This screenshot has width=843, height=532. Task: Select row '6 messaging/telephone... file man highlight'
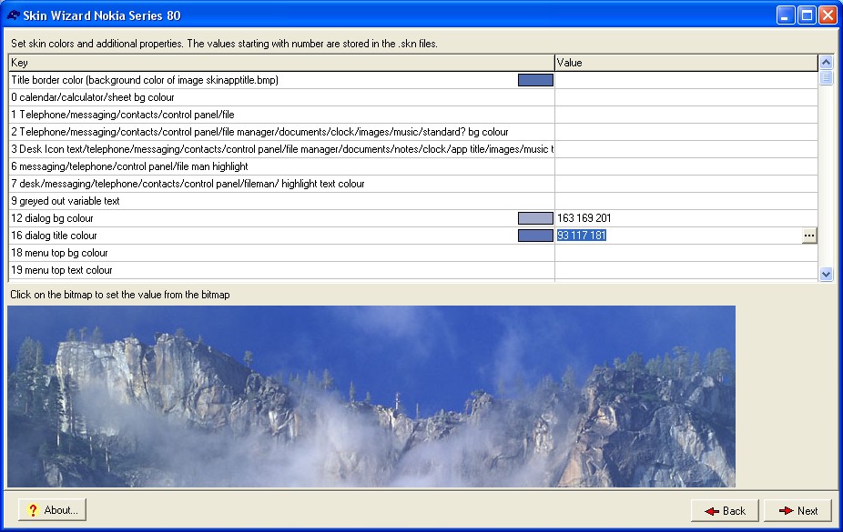pyautogui.click(x=281, y=166)
